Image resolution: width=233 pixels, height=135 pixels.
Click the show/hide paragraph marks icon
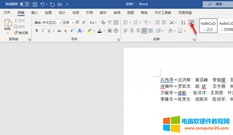(x=191, y=23)
